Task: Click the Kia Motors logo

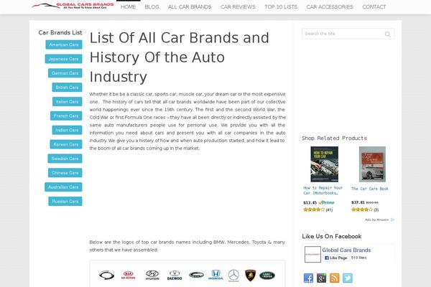Action: point(129,275)
